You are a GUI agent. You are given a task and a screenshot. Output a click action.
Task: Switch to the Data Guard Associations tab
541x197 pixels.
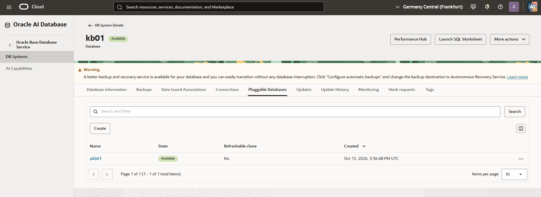[184, 89]
